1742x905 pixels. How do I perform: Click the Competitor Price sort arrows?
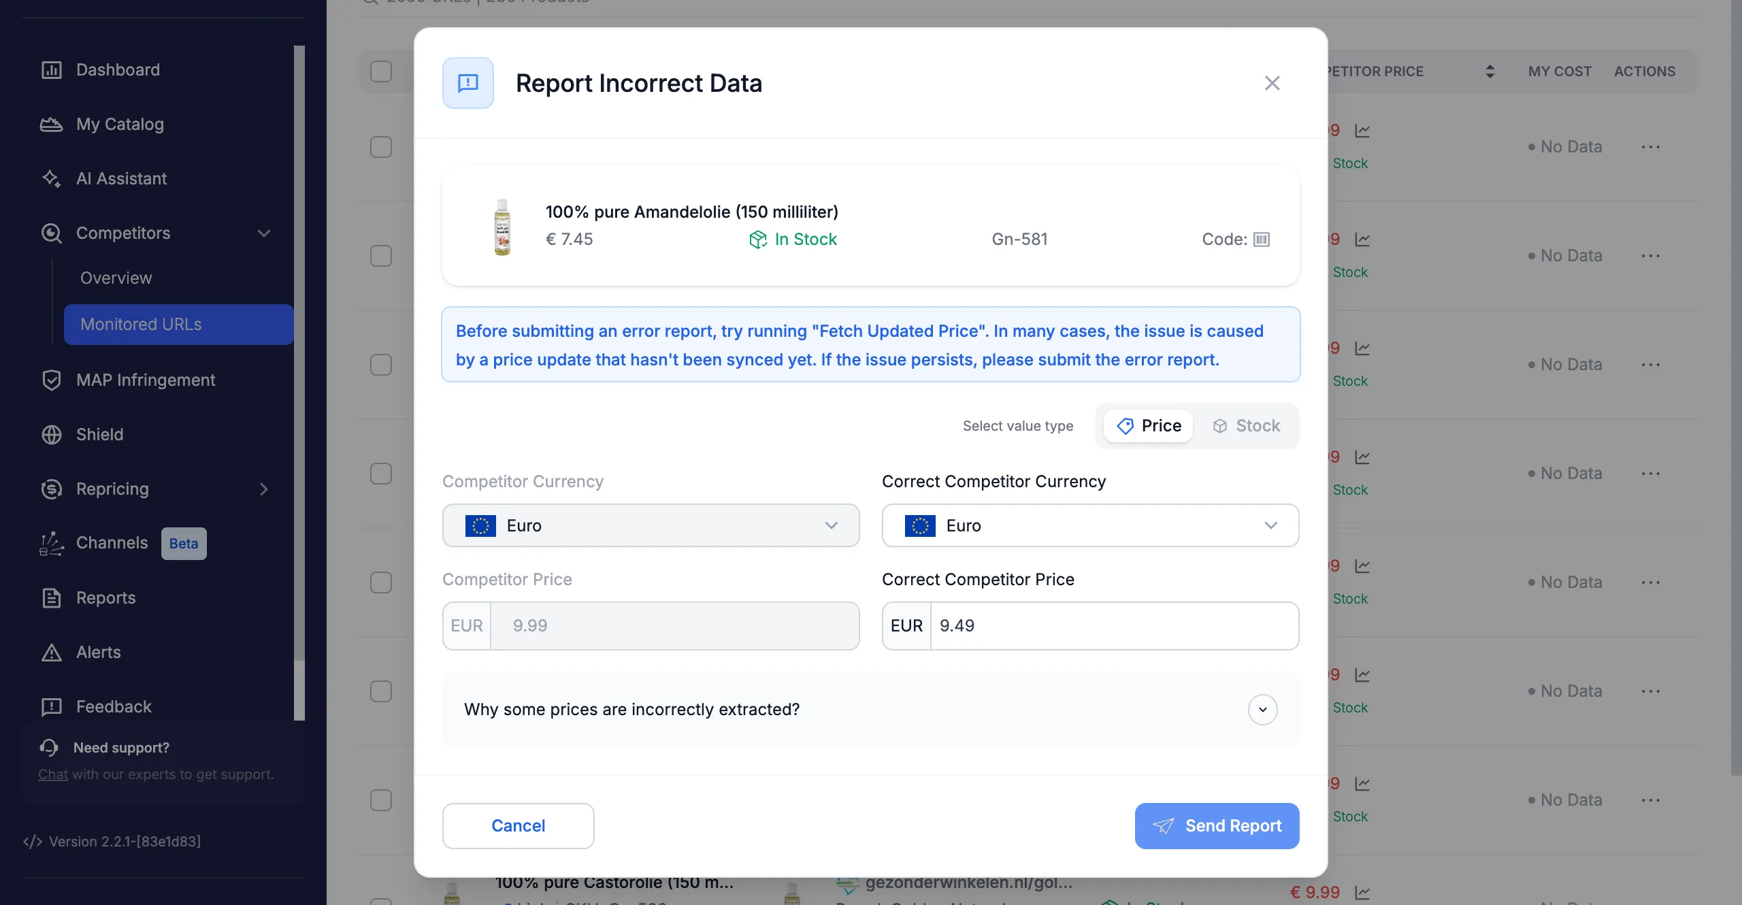click(x=1490, y=71)
